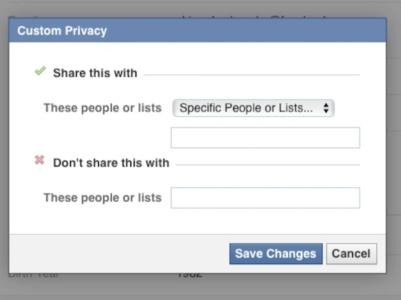
Task: Click Save Changes
Action: tap(276, 253)
